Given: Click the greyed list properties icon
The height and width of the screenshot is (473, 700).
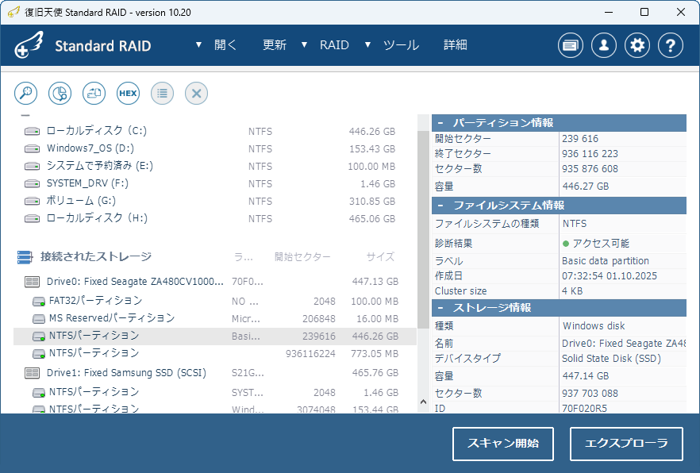Looking at the screenshot, I should (x=162, y=94).
